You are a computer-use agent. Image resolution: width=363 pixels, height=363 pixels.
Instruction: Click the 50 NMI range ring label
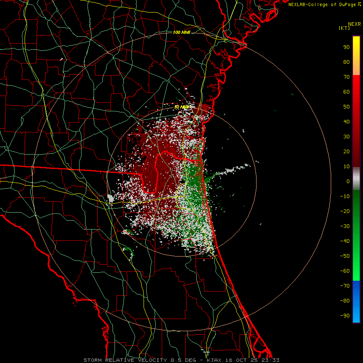pyautogui.click(x=181, y=107)
